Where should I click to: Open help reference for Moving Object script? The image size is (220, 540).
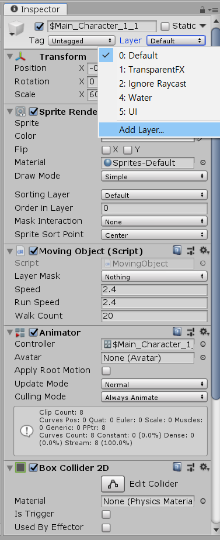(x=177, y=250)
